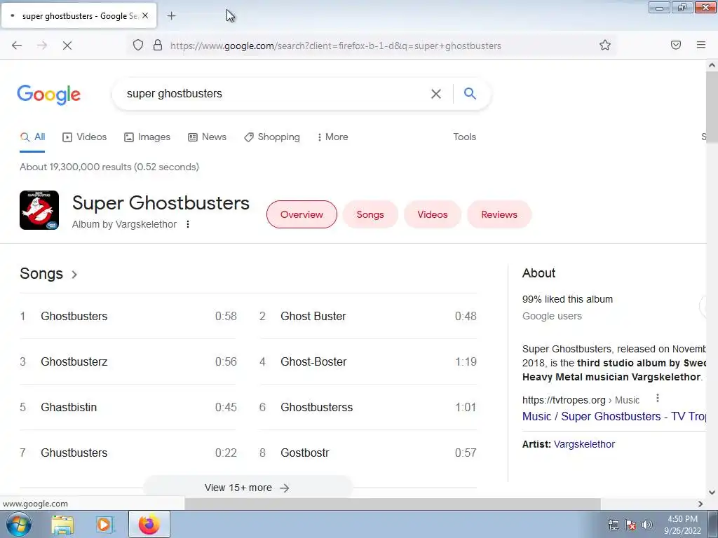Click the Show desktop strip
The height and width of the screenshot is (538, 718).
pos(713,524)
